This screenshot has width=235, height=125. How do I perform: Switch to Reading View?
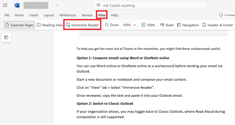click(50, 25)
